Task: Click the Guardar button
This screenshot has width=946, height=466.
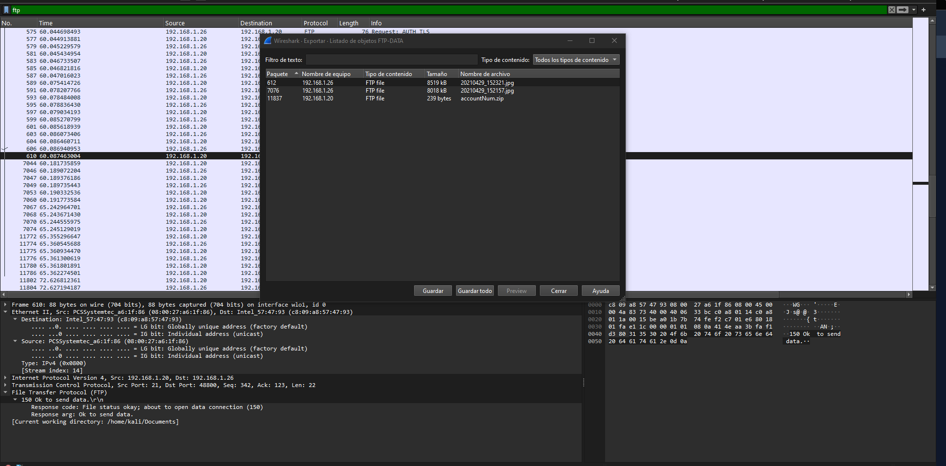Action: (433, 291)
